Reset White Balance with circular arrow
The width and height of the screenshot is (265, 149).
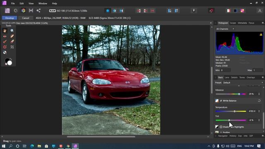(259, 101)
